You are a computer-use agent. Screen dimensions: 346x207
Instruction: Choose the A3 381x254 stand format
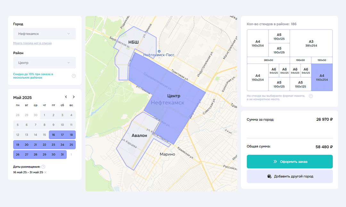point(311,43)
